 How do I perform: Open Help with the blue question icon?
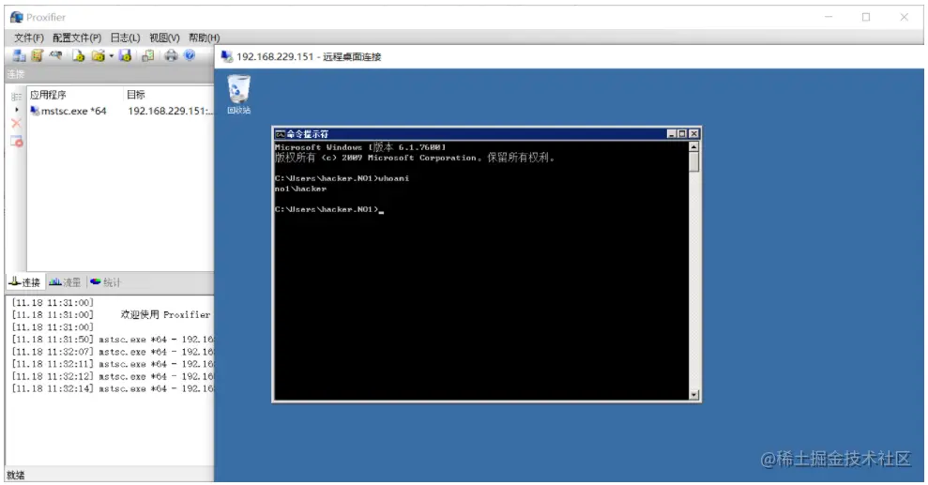(190, 55)
